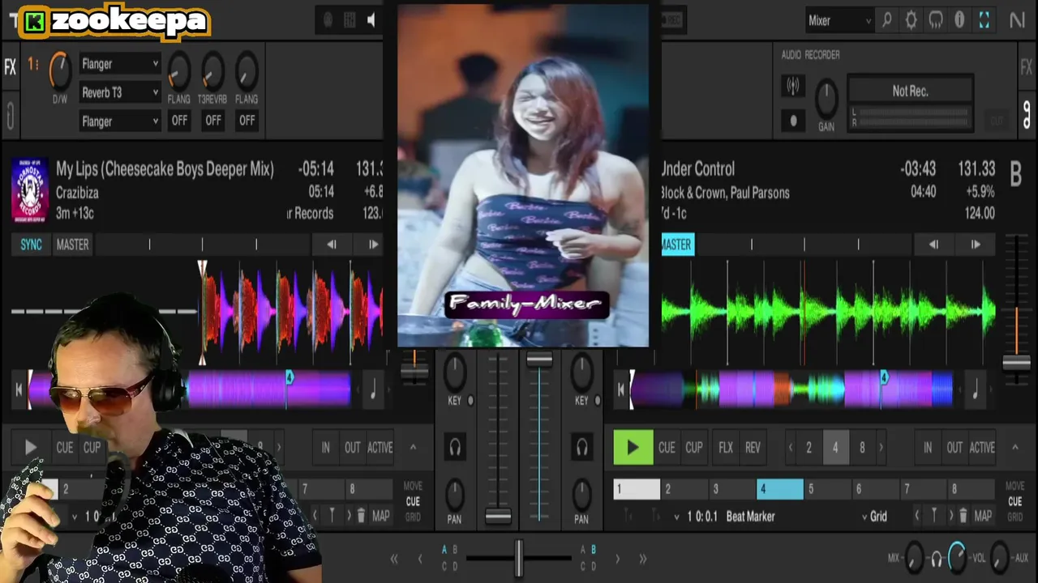The image size is (1038, 583).
Task: Set loop IN point on Deck B
Action: (928, 448)
